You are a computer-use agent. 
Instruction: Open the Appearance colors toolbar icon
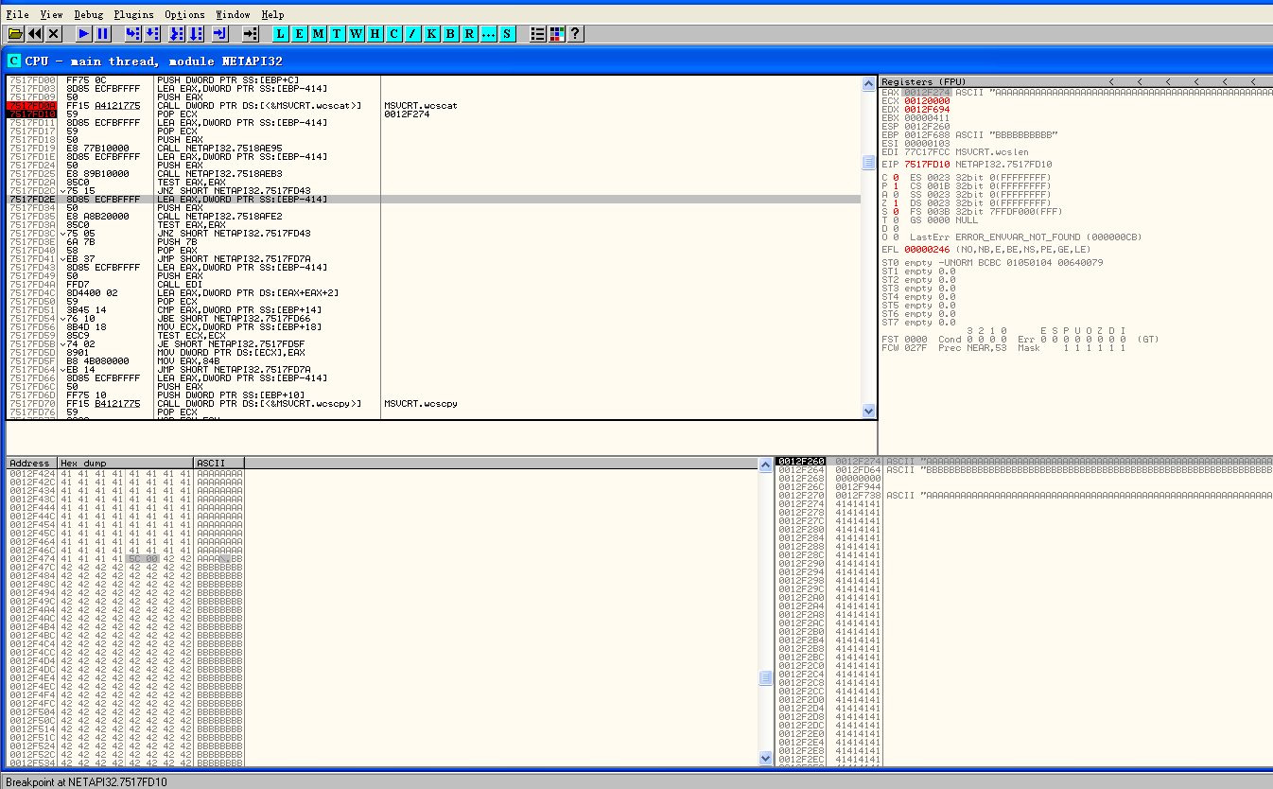coord(556,34)
